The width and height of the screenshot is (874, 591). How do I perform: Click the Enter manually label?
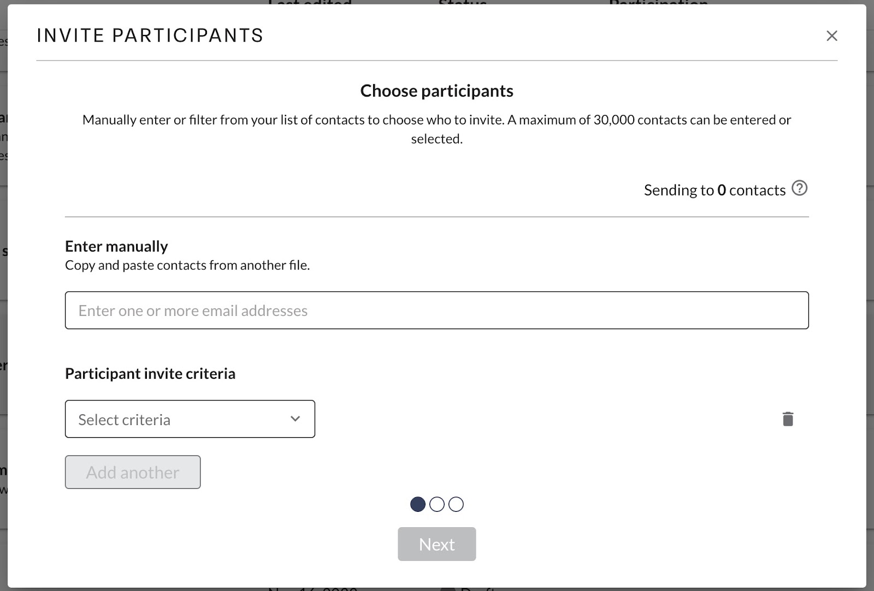click(x=116, y=246)
